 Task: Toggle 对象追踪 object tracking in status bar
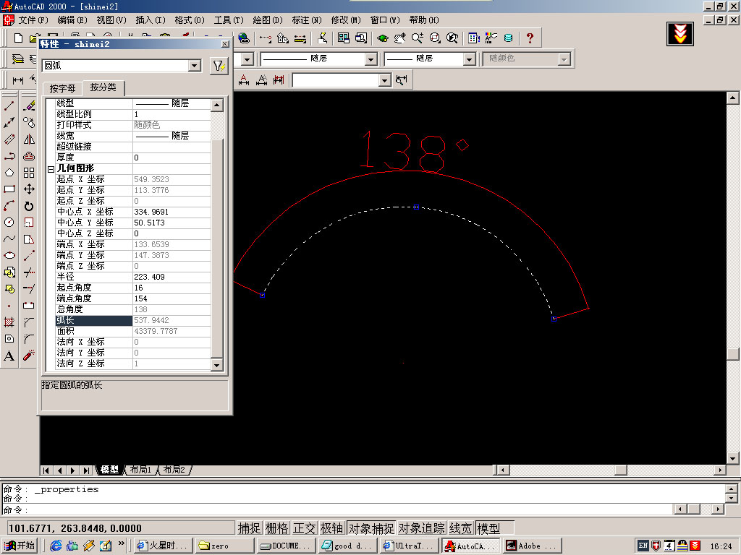422,528
